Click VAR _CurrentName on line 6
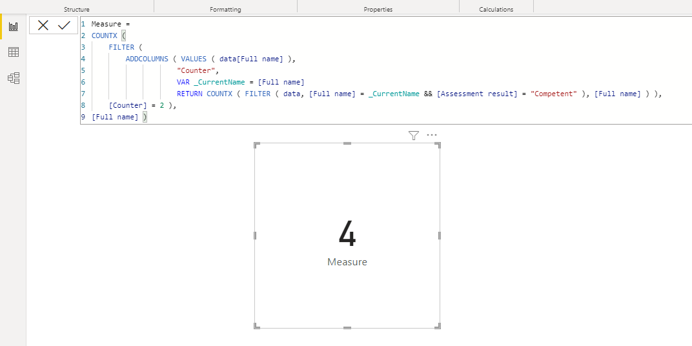The image size is (692, 346). click(x=211, y=82)
